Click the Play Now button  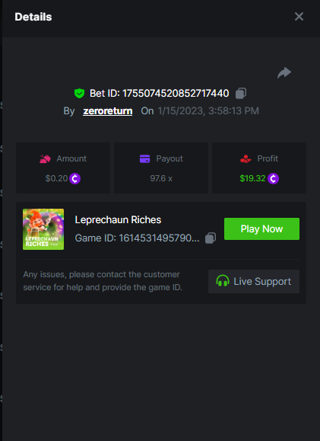261,228
